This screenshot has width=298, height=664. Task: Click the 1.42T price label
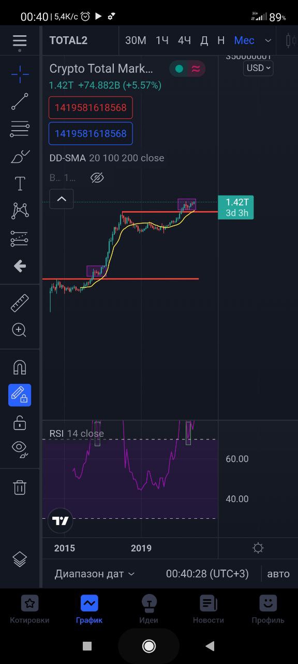pyautogui.click(x=236, y=208)
